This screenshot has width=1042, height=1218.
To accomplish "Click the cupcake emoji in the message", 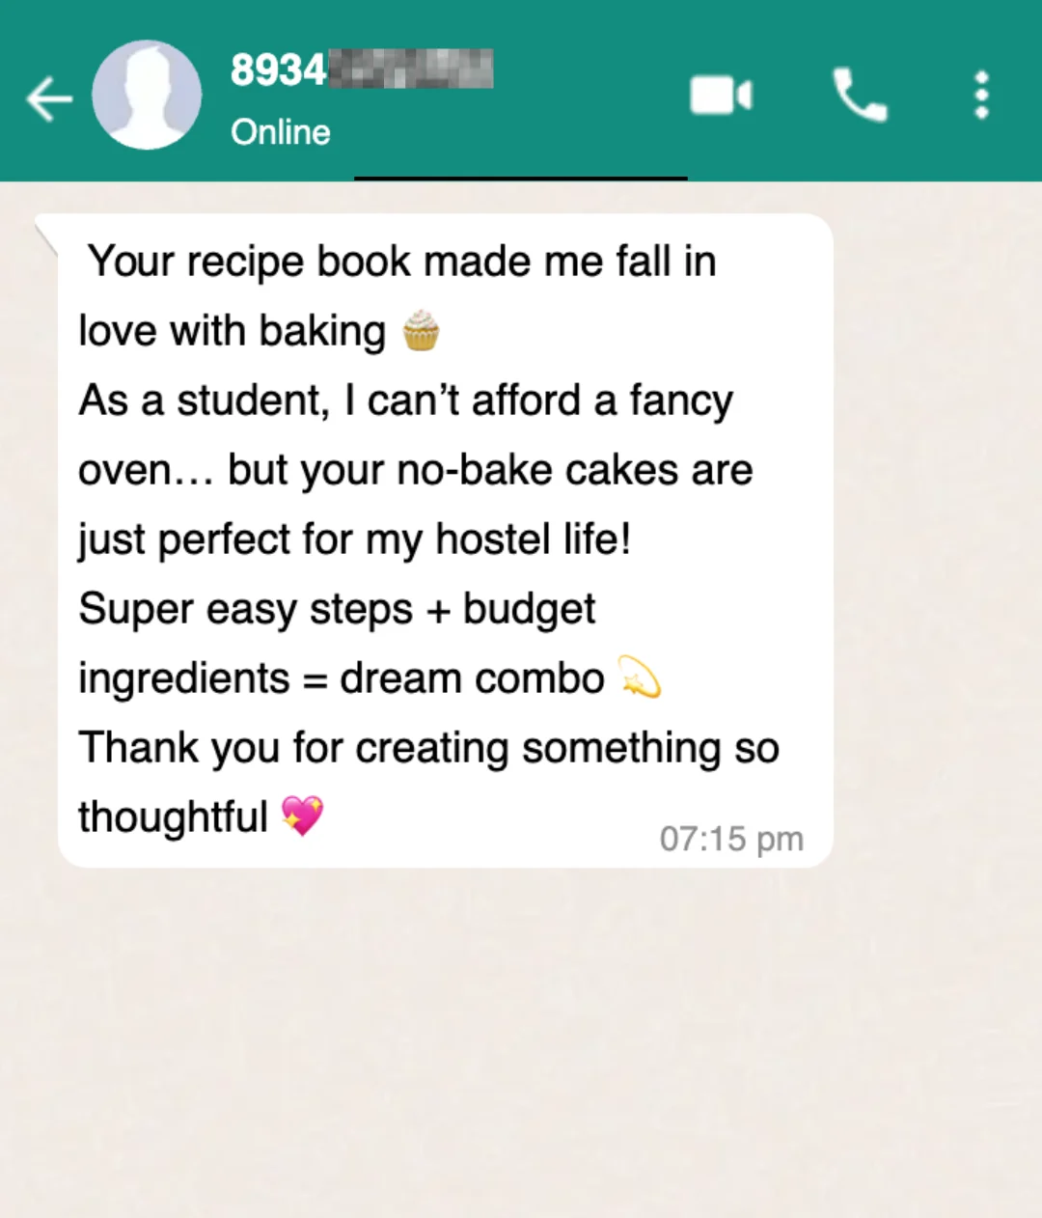I will point(421,330).
